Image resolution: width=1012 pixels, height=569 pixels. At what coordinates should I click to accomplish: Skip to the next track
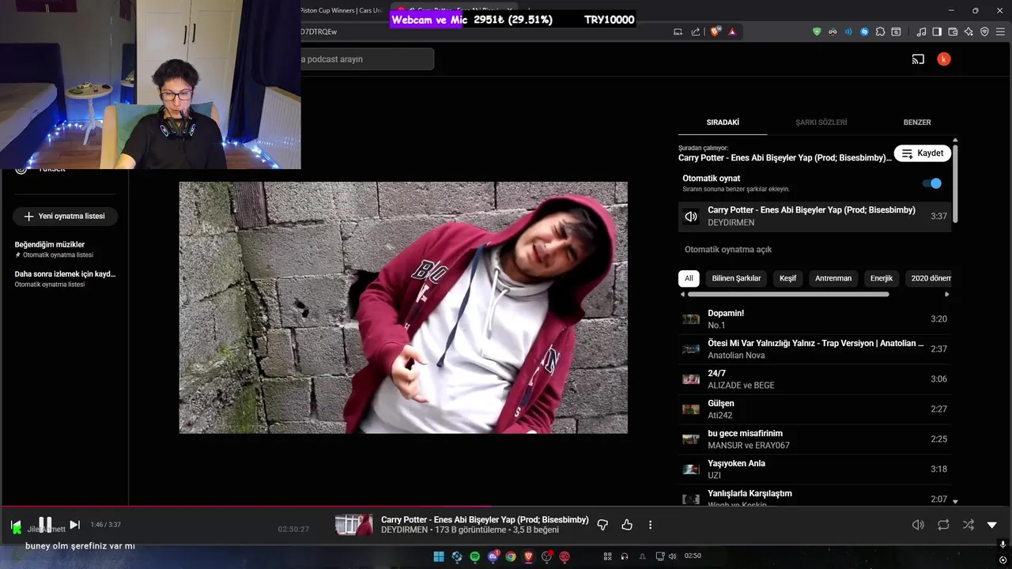pyautogui.click(x=74, y=525)
